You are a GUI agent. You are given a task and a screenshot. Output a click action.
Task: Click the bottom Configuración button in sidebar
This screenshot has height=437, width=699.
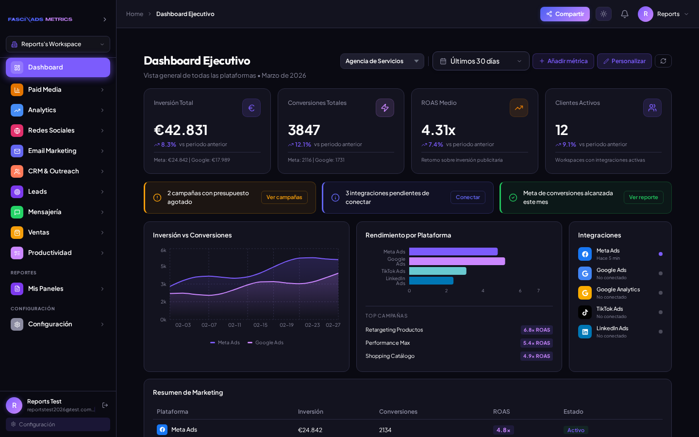[58, 424]
